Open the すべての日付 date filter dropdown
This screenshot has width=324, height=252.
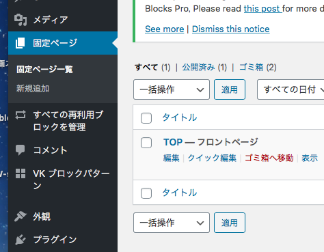(x=291, y=89)
